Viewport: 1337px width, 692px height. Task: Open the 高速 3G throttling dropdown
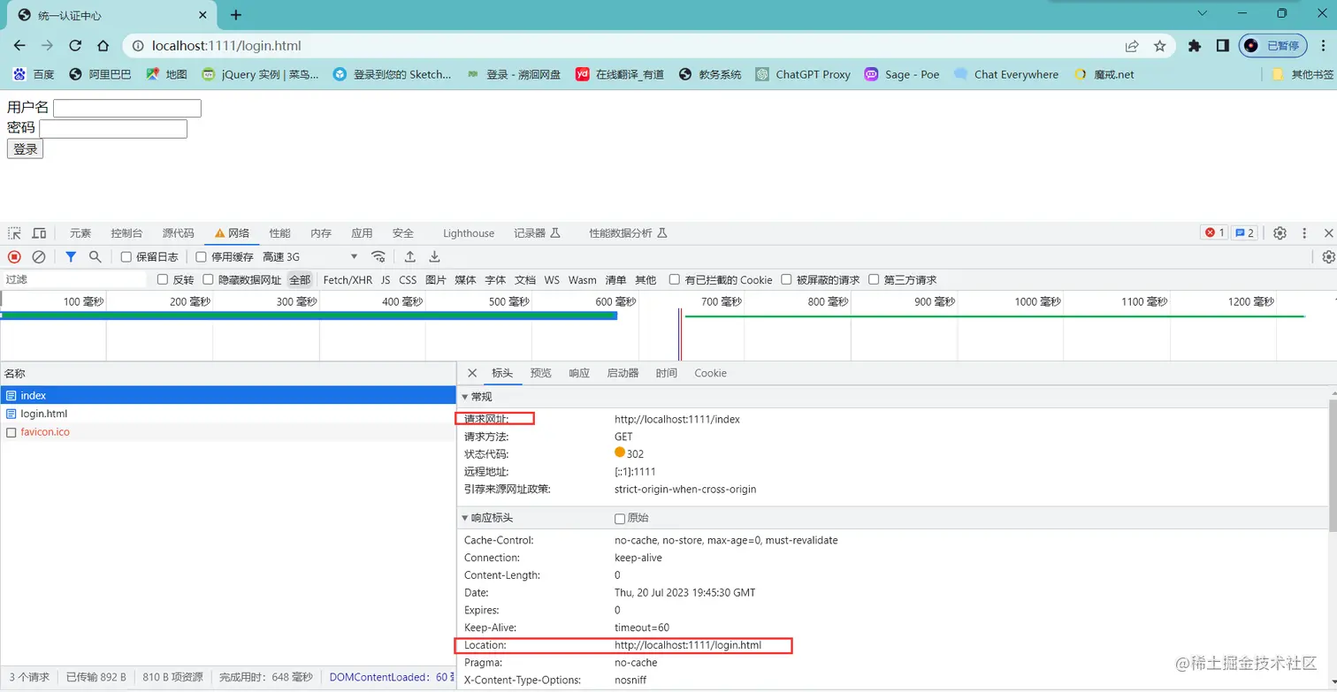310,257
